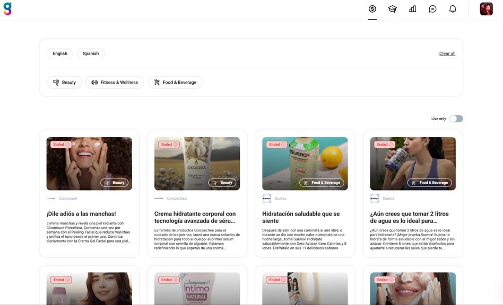Open the bell notifications icon
This screenshot has width=503, height=305.
pyautogui.click(x=453, y=9)
